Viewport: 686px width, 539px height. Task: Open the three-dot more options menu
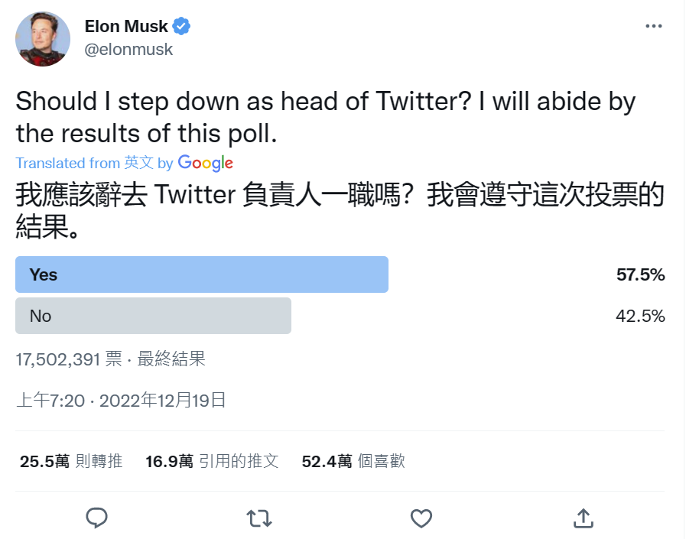coord(653,26)
